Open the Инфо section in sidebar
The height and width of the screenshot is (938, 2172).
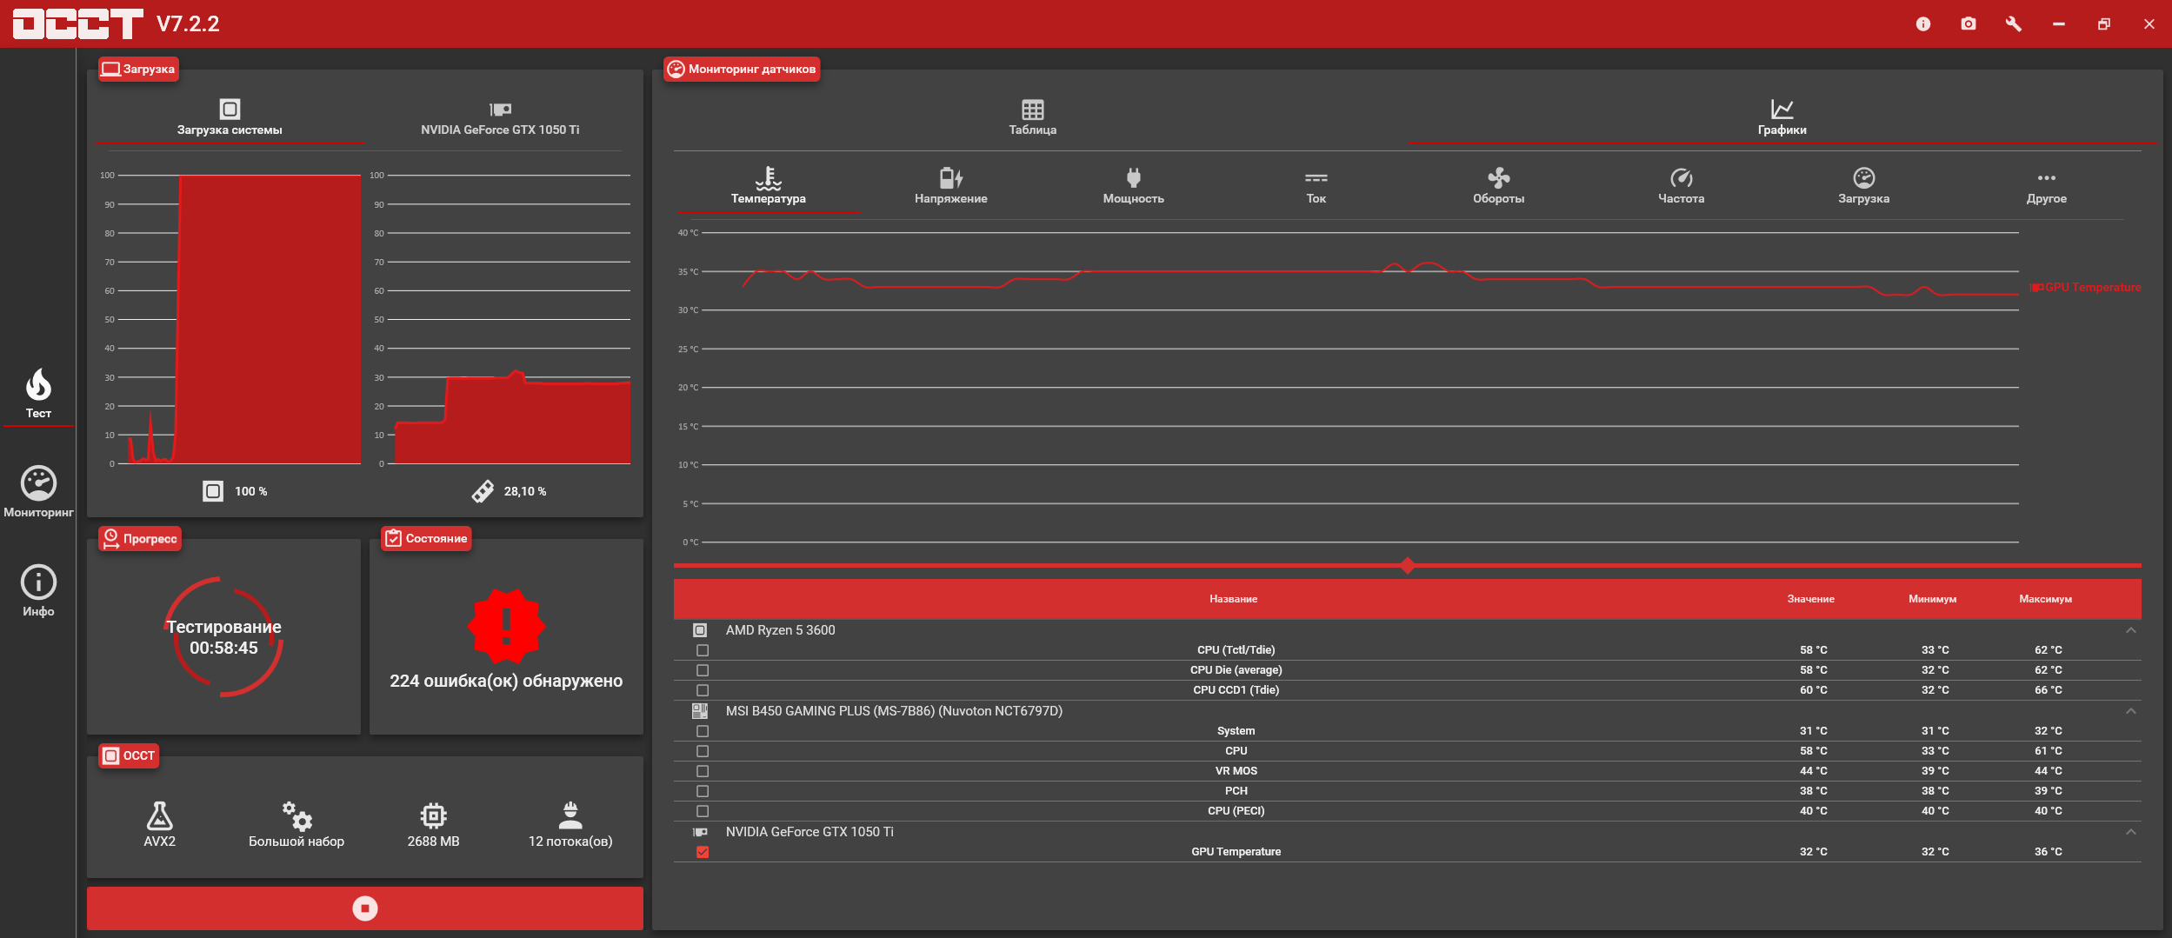pos(38,592)
